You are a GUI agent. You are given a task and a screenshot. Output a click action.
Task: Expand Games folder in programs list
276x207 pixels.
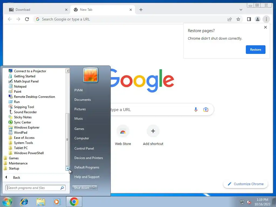click(11, 158)
